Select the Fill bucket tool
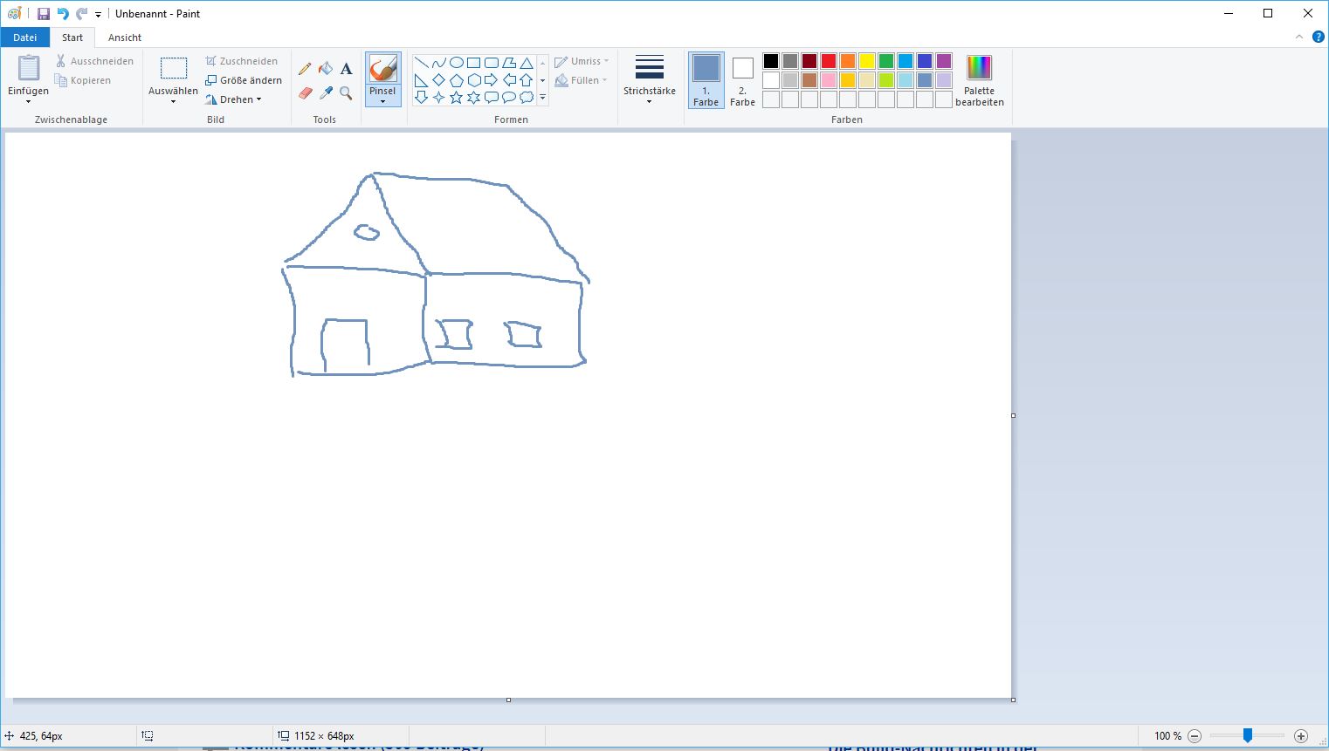 pos(326,68)
